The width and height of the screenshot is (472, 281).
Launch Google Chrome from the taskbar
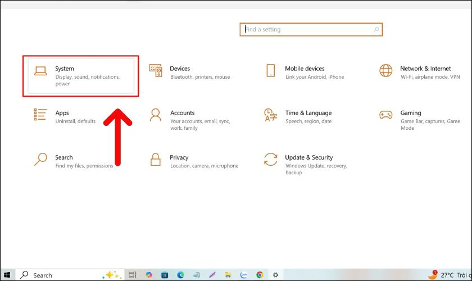pyautogui.click(x=260, y=275)
